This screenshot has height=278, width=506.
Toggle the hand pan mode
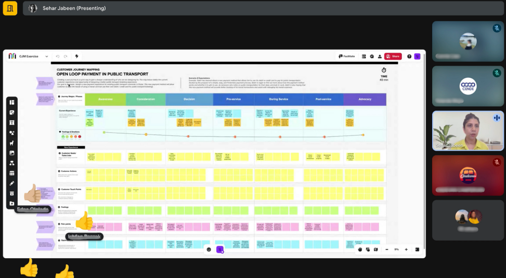(360, 249)
